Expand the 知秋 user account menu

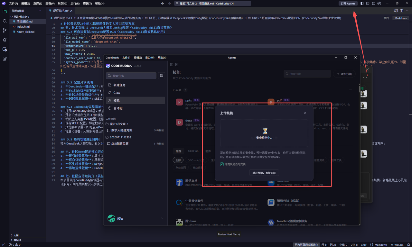coord(135,218)
